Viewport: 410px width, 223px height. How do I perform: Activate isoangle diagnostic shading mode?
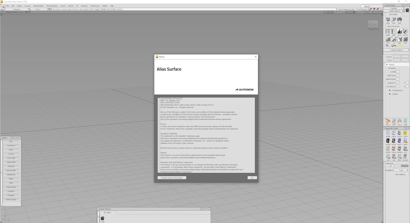pyautogui.click(x=388, y=140)
